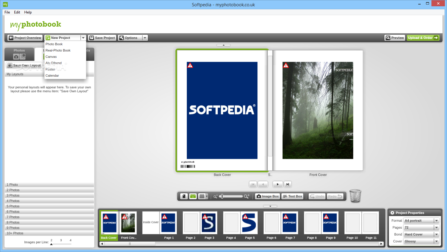Open the grid options arrow
Viewport: 447px width, 252px height.
pos(207,196)
